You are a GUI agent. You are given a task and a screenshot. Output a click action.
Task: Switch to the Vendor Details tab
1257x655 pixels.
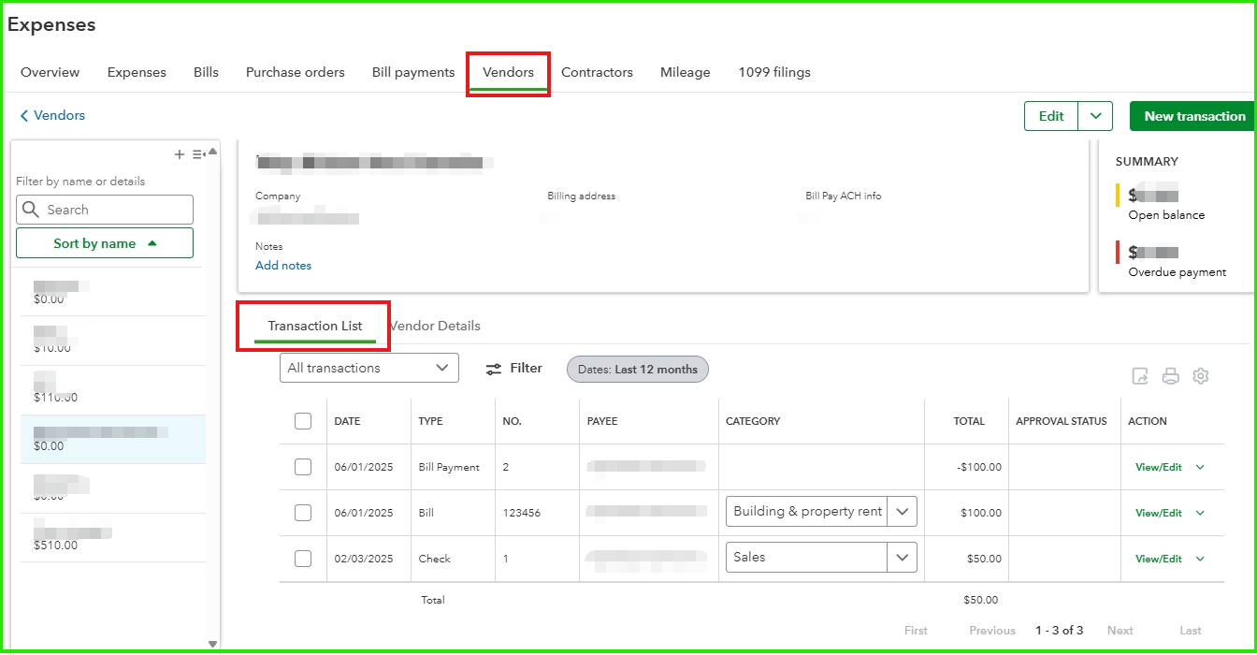point(436,326)
